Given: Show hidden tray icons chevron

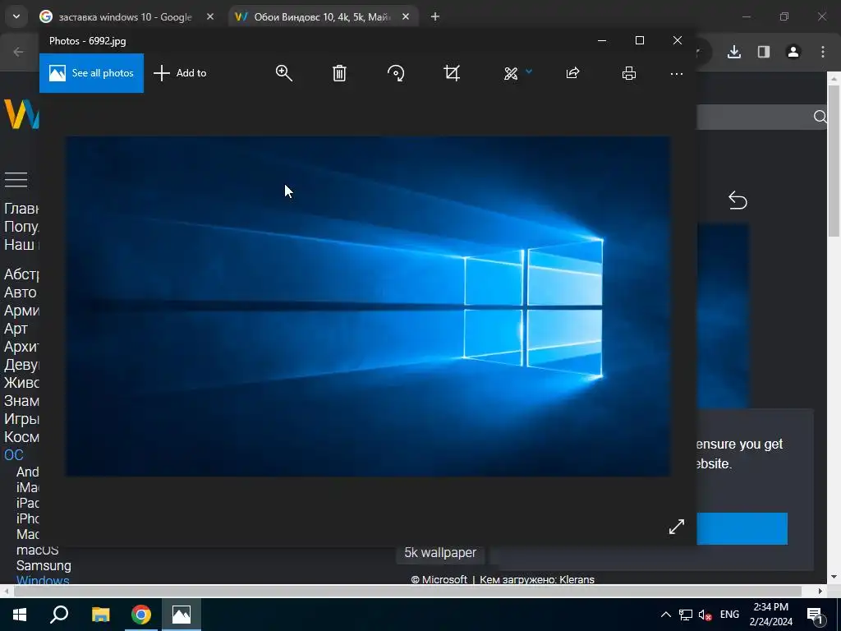Looking at the screenshot, I should [x=665, y=615].
